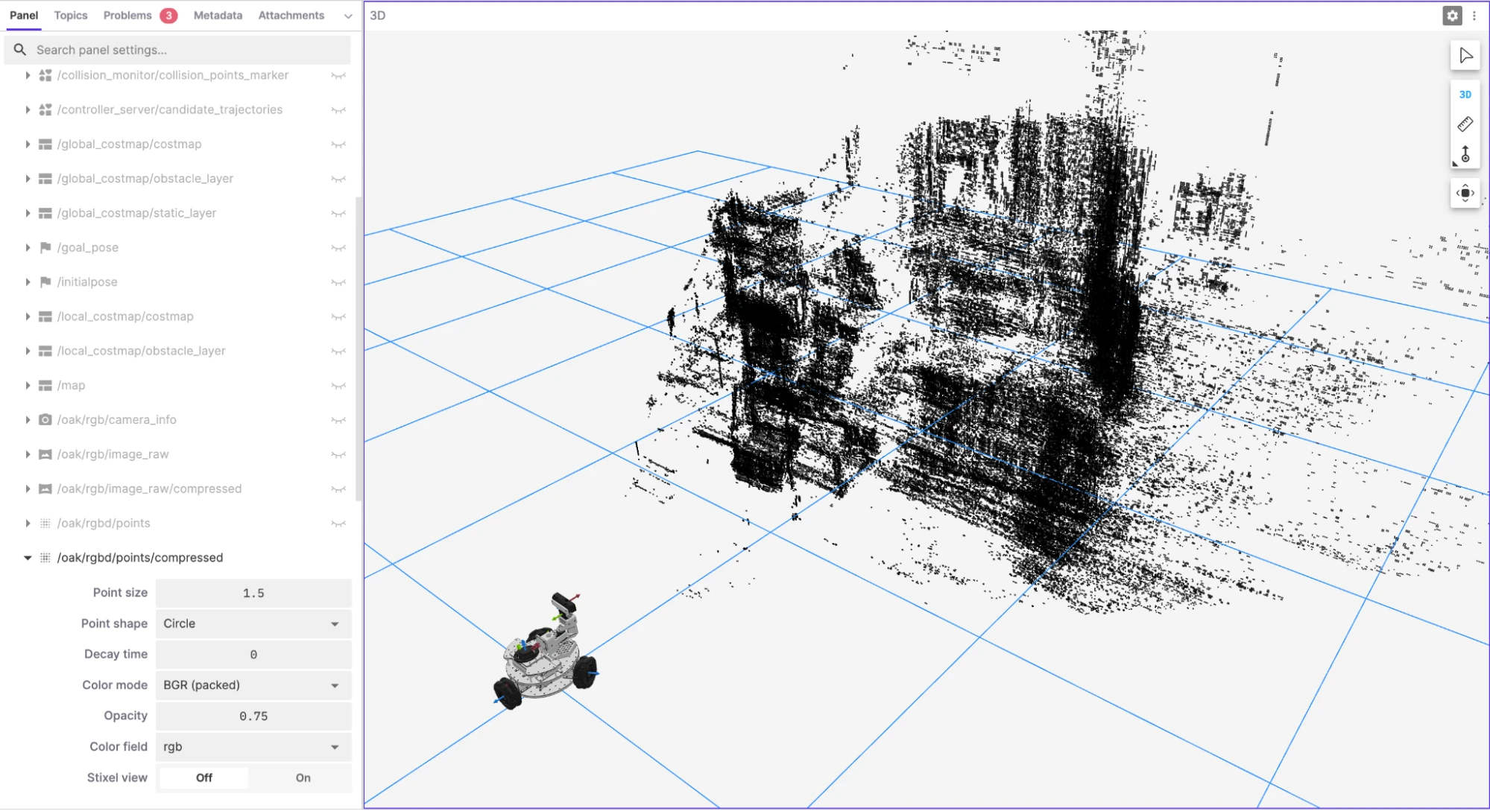1490x811 pixels.
Task: Expand the /oak/rgb/image_raw/compressed topic
Action: click(28, 489)
